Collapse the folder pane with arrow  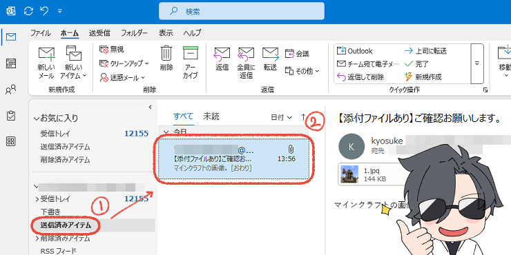[150, 107]
